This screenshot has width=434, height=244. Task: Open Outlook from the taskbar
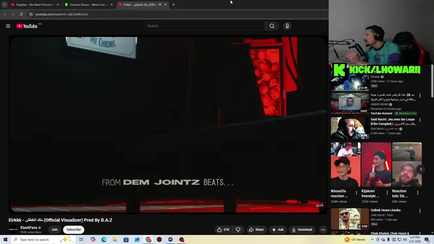coord(137,240)
